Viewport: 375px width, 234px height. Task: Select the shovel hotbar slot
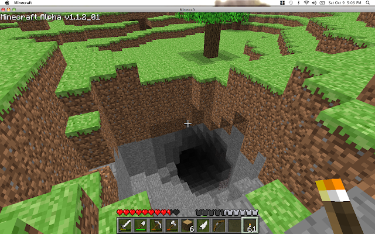coord(141,225)
